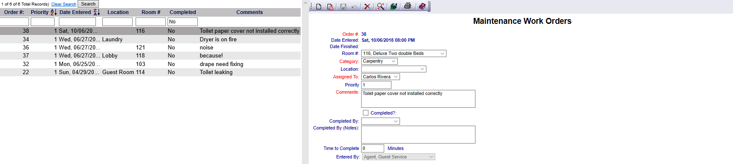Click the Priority input field in form
Image resolution: width=733 pixels, height=164 pixels.
click(376, 85)
